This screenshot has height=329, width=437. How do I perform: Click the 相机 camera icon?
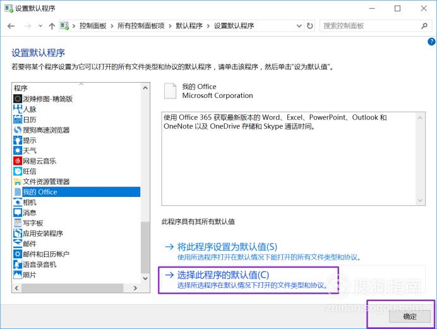coord(18,202)
